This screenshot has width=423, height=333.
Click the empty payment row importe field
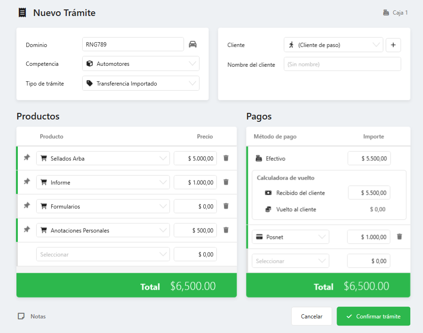[369, 261]
